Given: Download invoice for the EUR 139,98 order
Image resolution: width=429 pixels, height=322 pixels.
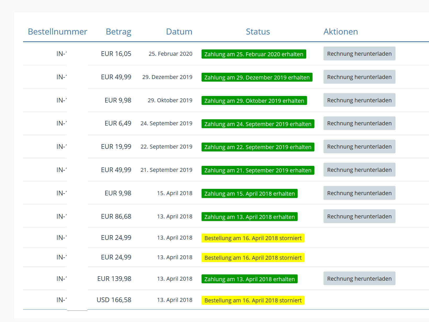Looking at the screenshot, I should 359,279.
